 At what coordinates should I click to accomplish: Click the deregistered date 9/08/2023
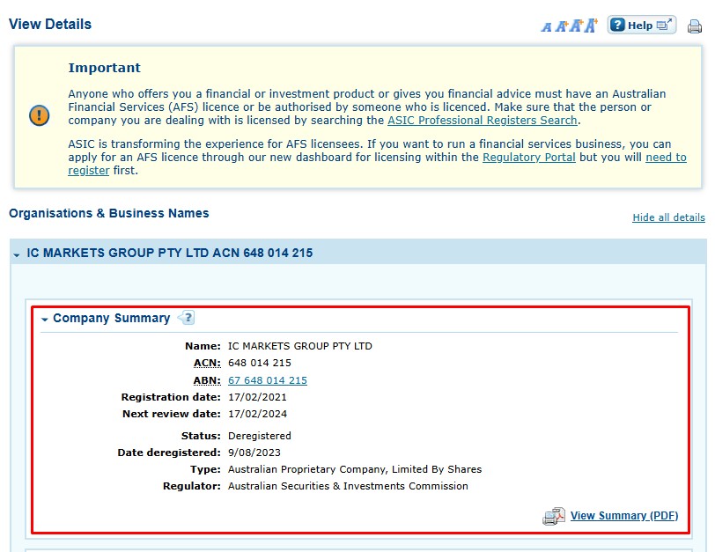tap(254, 453)
